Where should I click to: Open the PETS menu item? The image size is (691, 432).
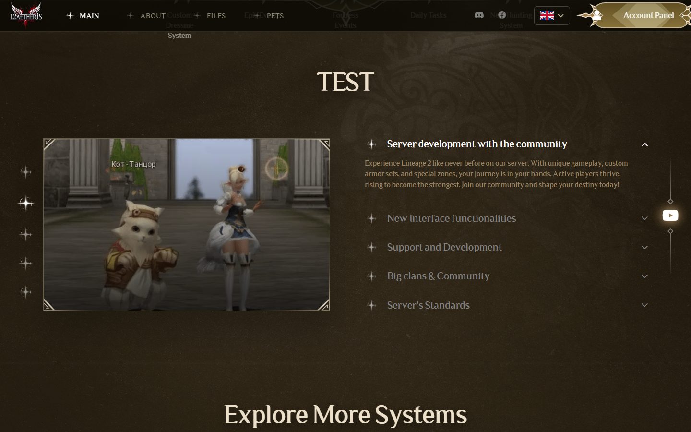(269, 16)
